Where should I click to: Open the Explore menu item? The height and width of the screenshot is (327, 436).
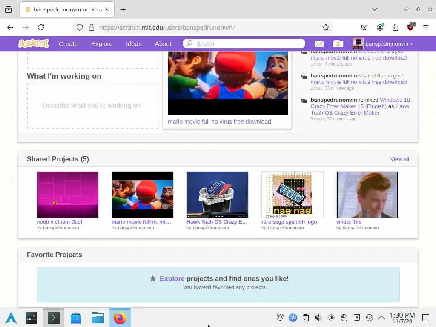102,44
